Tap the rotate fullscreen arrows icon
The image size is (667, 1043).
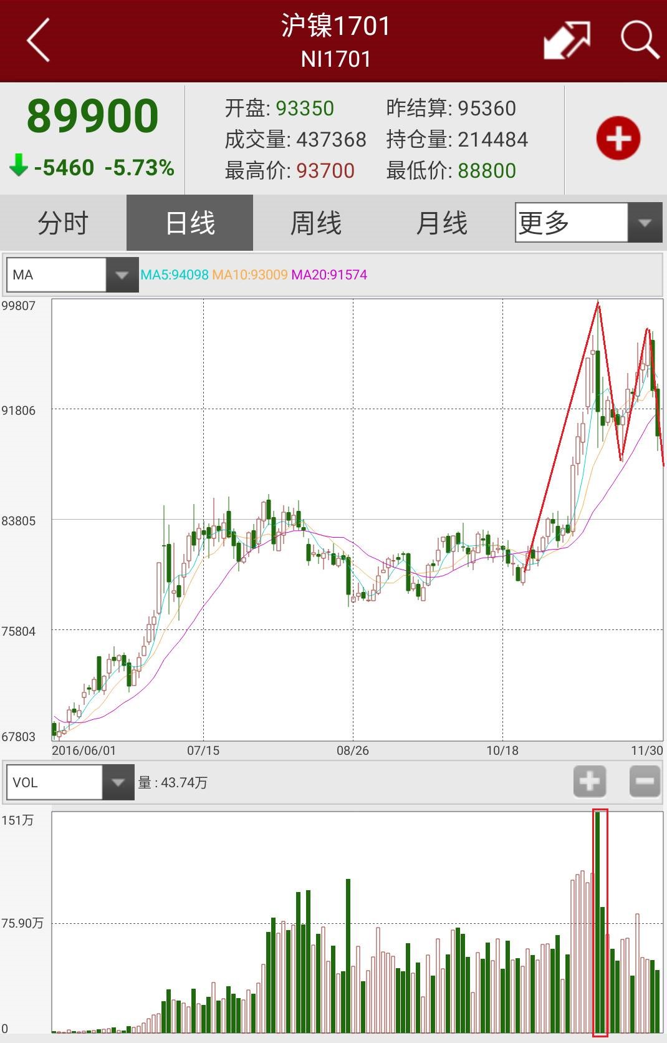tap(567, 40)
